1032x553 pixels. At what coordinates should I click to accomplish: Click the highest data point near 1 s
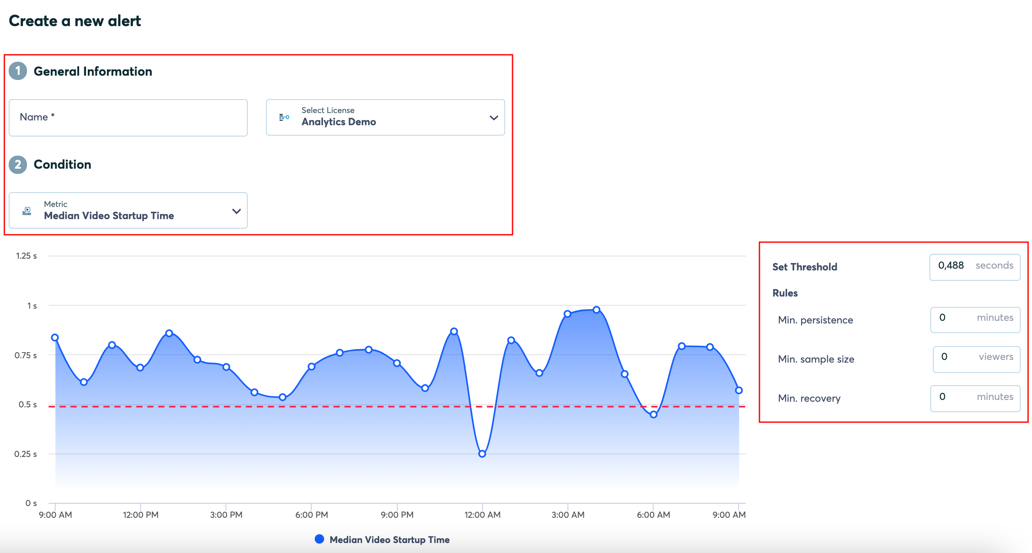(x=596, y=310)
